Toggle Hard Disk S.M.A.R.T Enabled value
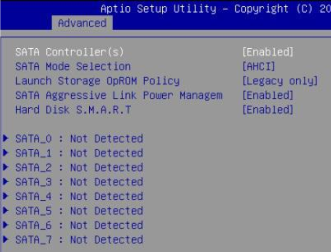 point(268,110)
